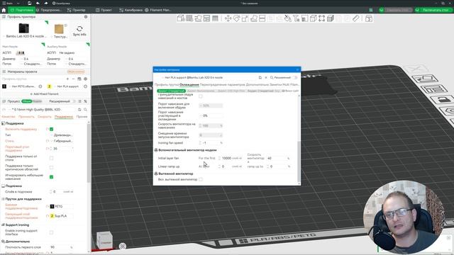Click Add Mixed Filament button
Image resolution: width=454 pixels, height=255 pixels.
[x=44, y=94]
